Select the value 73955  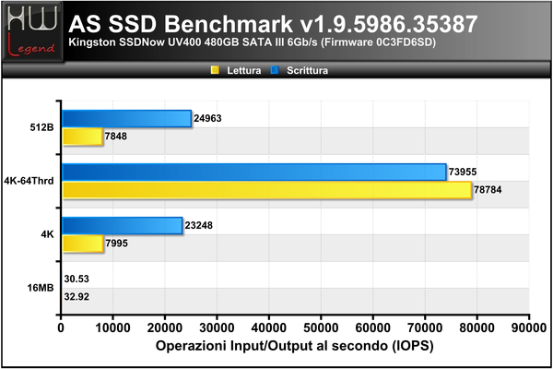tap(463, 172)
